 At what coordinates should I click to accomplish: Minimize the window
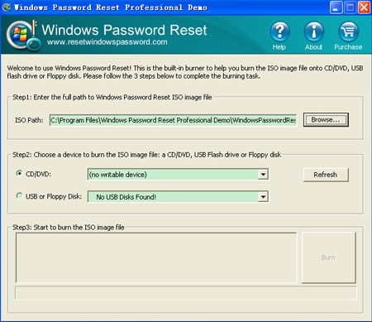coord(336,7)
